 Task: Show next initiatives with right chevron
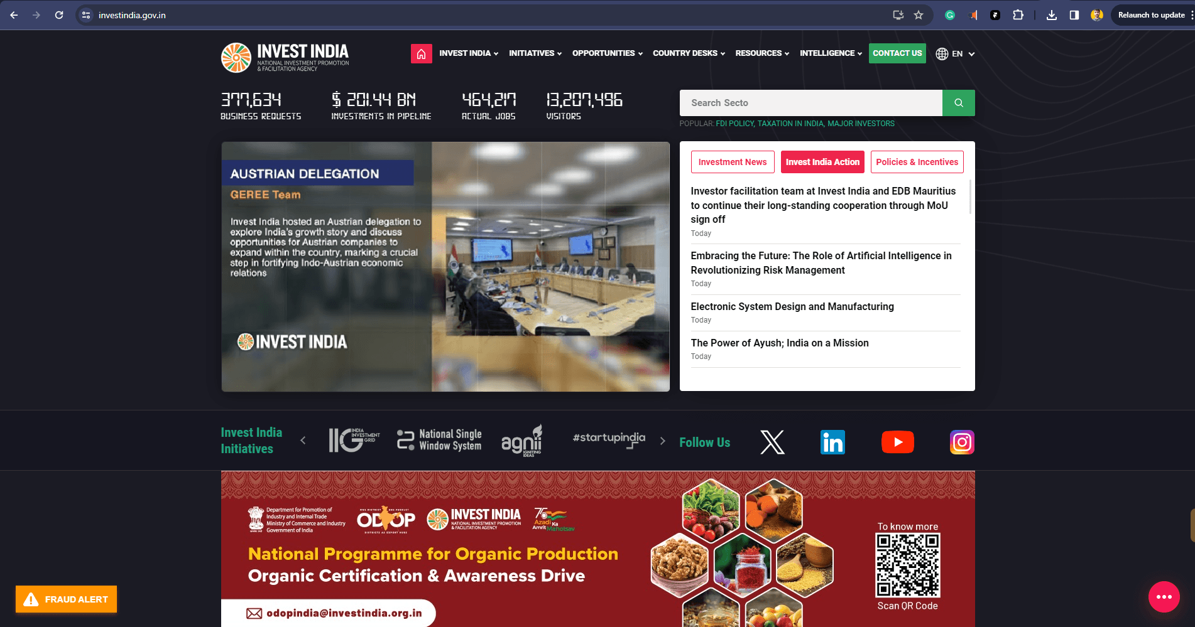(662, 441)
